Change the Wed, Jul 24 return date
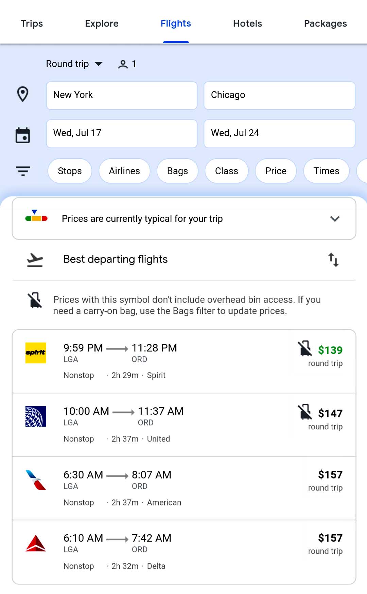 (x=279, y=133)
